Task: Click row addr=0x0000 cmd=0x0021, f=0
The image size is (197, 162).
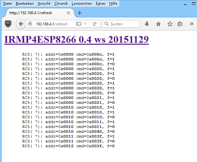Action: click(x=68, y=103)
